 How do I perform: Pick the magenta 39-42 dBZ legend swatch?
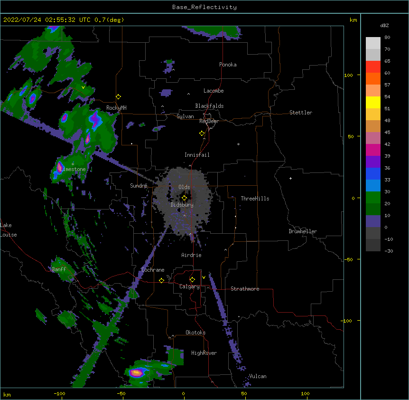[x=373, y=150]
